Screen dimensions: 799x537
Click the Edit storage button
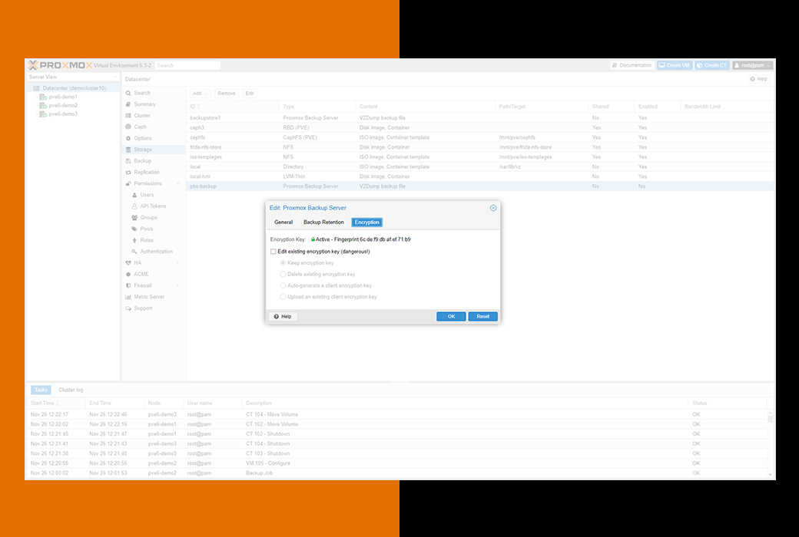click(x=250, y=94)
